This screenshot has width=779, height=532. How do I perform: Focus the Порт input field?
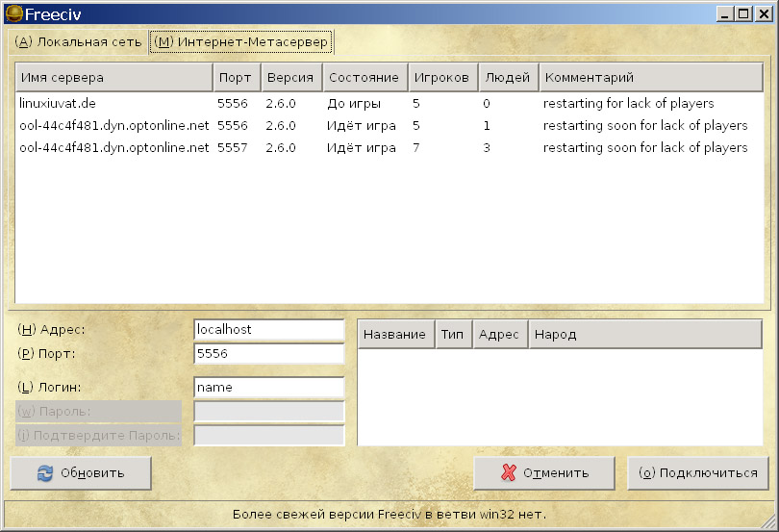(268, 353)
